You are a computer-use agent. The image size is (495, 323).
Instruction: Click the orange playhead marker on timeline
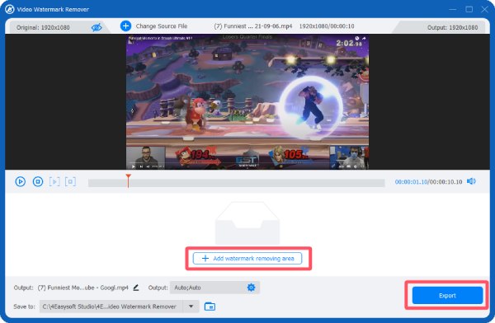click(x=128, y=180)
